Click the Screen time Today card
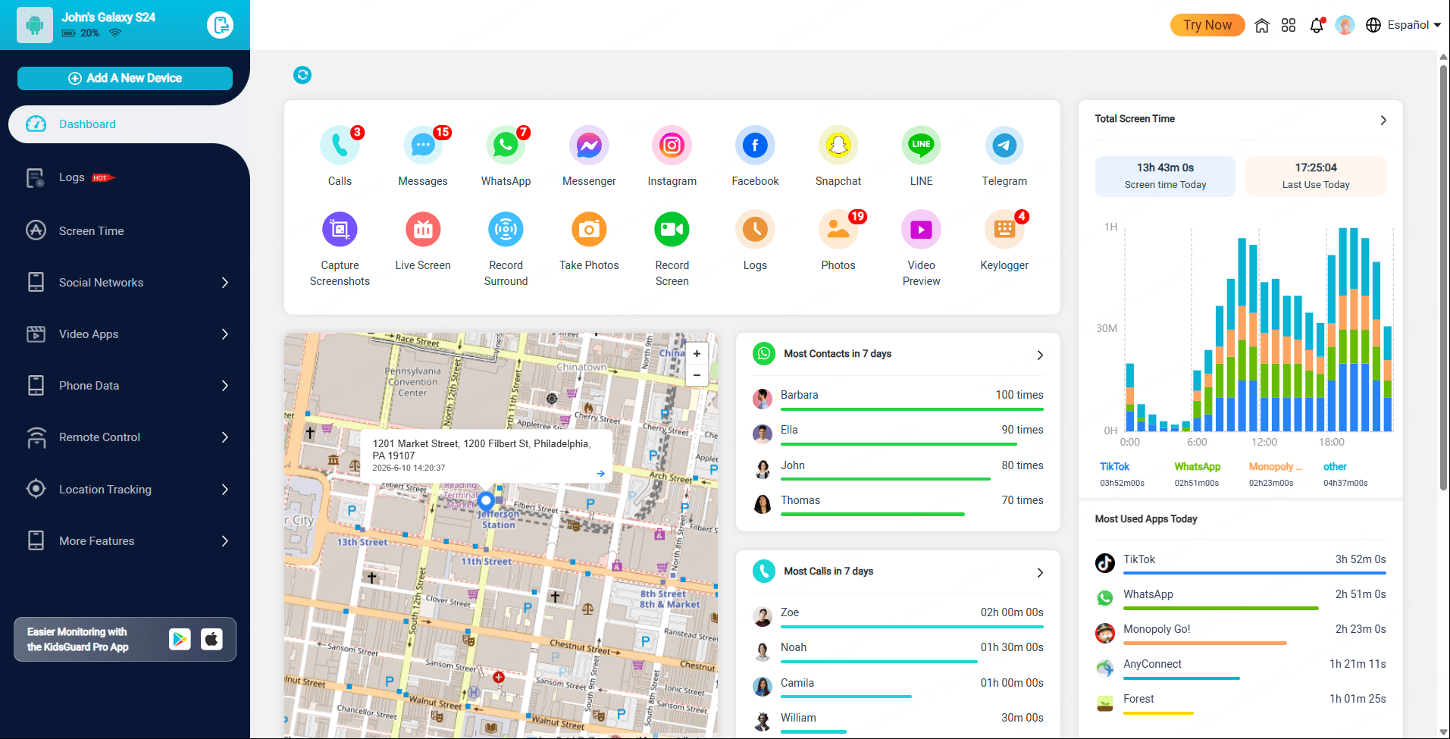The height and width of the screenshot is (739, 1450). [1165, 177]
